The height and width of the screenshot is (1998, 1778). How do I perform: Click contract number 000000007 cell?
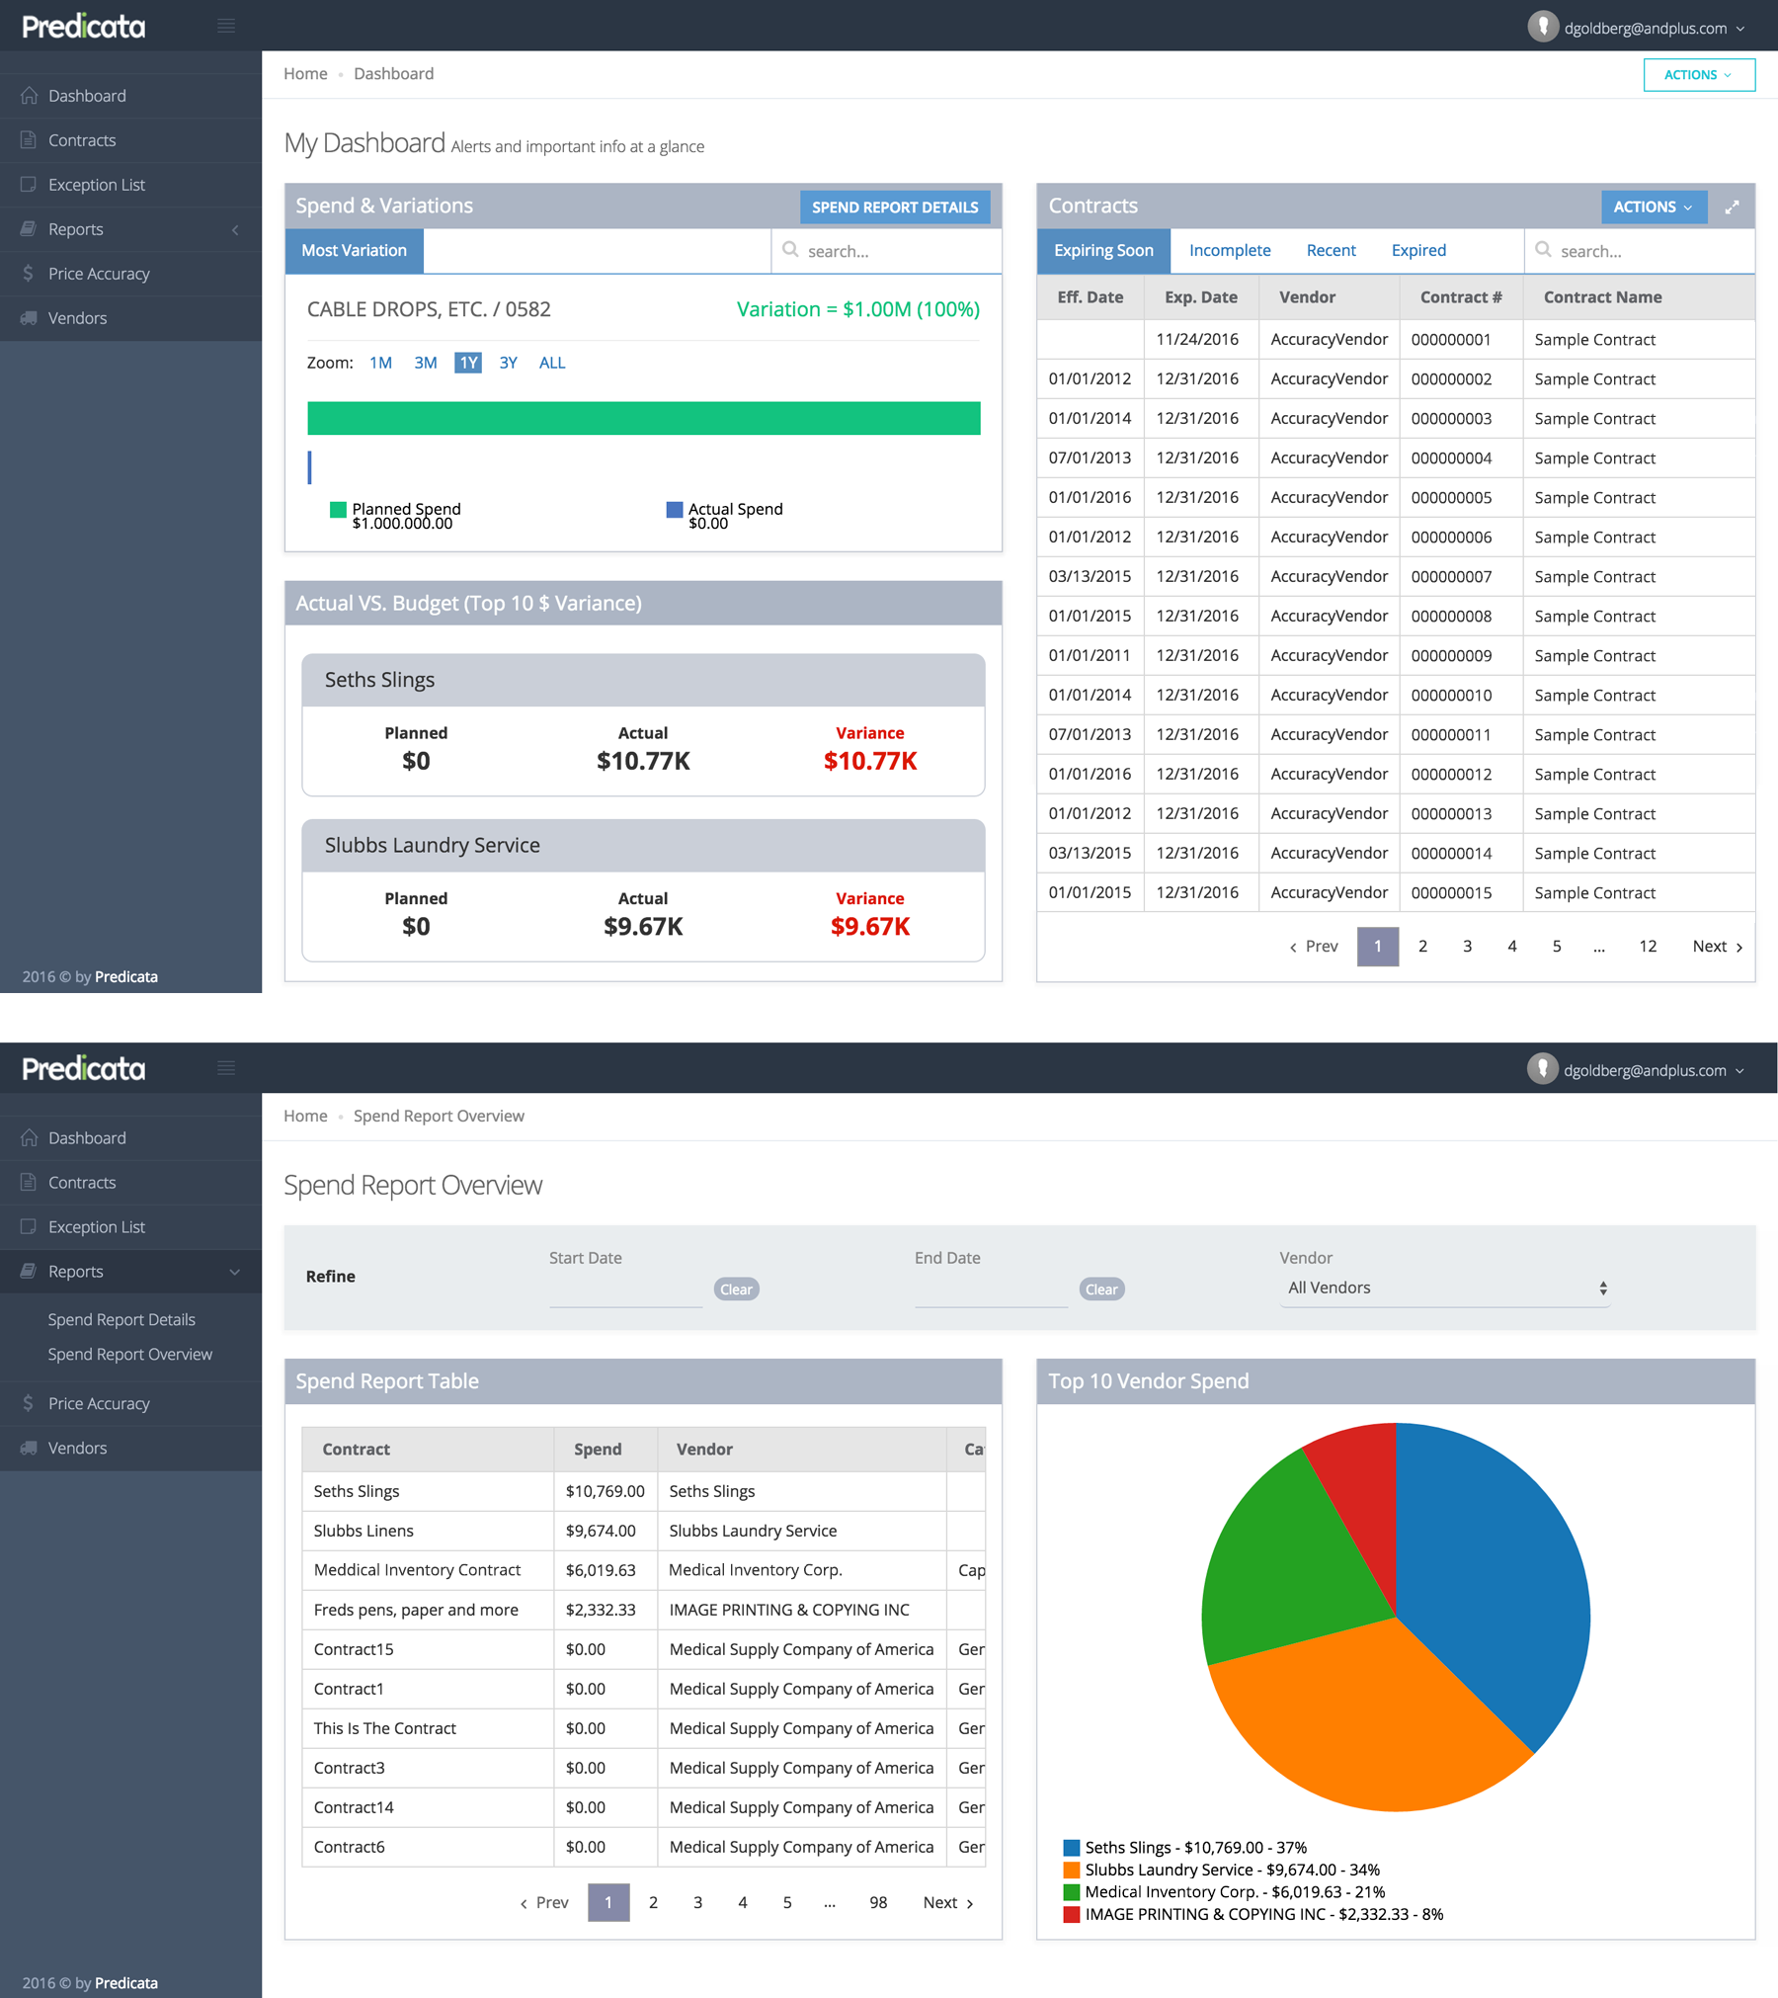point(1461,577)
